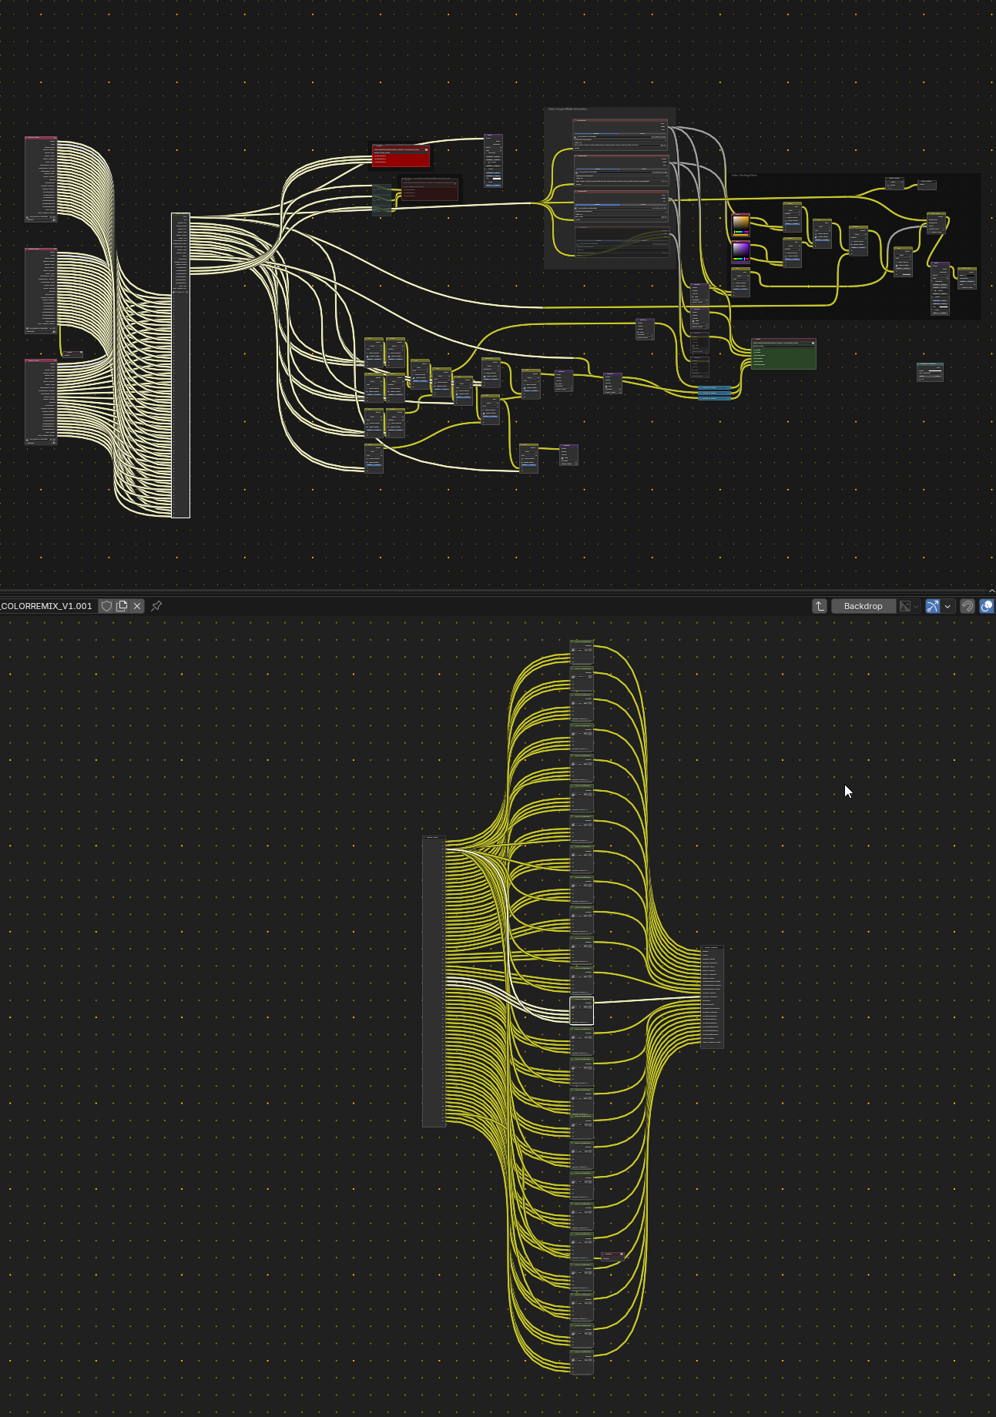Expand the area corner above header

click(991, 591)
